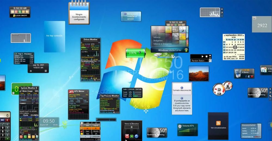Select day 30 in the calendar gadget
The width and height of the screenshot is (272, 141).
pyautogui.click(x=235, y=52)
